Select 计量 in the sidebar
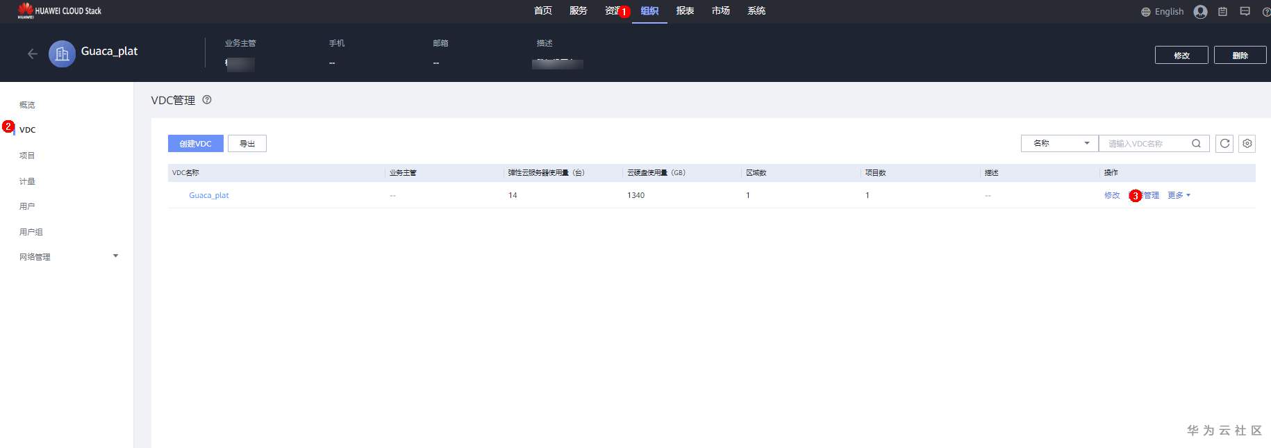1271x448 pixels. [27, 181]
